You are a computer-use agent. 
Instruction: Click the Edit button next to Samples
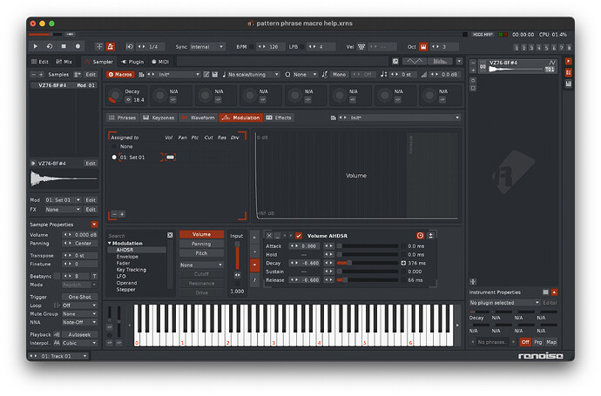[x=91, y=74]
